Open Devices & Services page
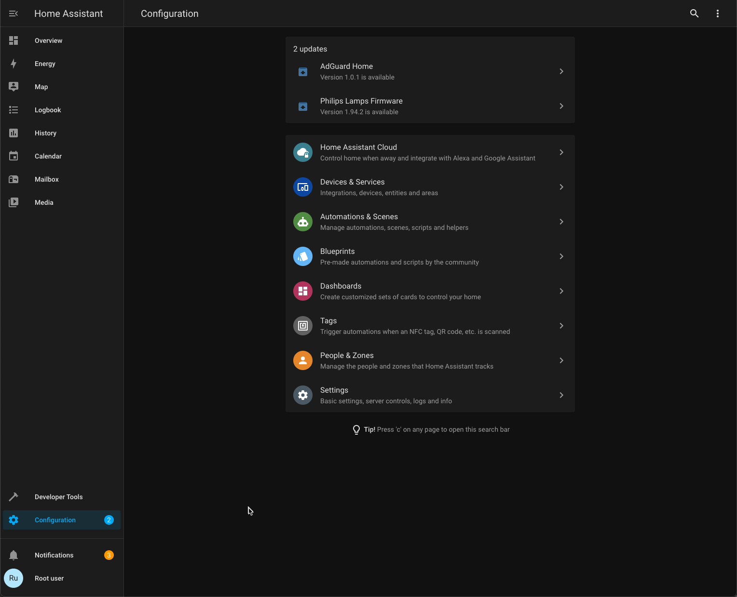737x597 pixels. (x=430, y=187)
